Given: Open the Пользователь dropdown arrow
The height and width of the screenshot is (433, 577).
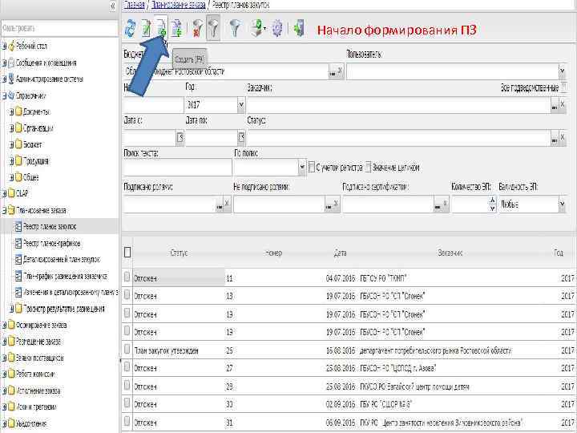Looking at the screenshot, I should coord(562,71).
